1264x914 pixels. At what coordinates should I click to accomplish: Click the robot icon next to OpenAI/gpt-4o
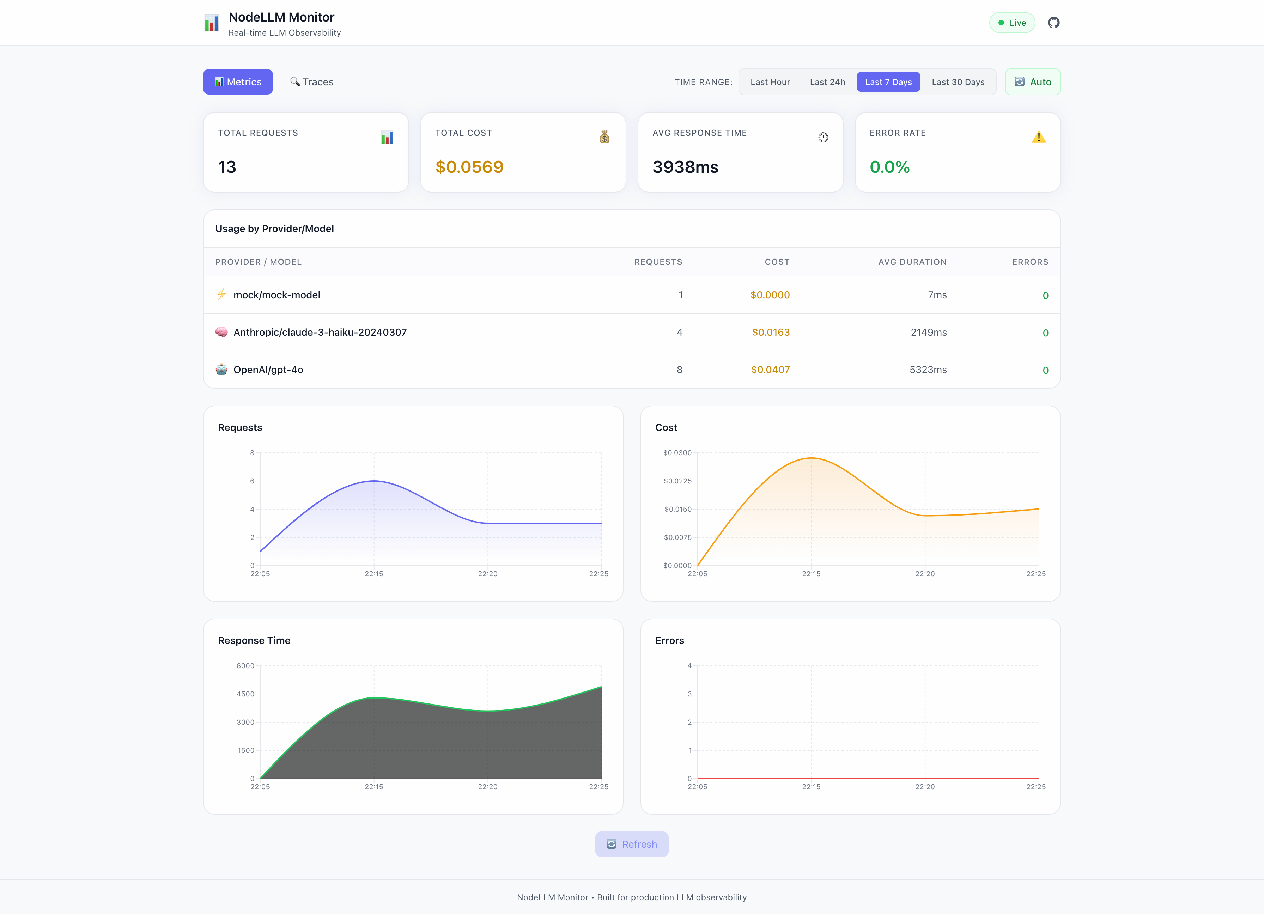[221, 369]
